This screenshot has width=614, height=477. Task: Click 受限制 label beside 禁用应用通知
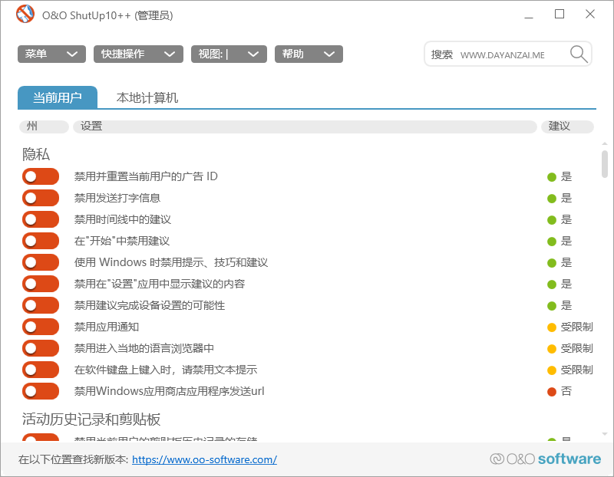click(577, 327)
